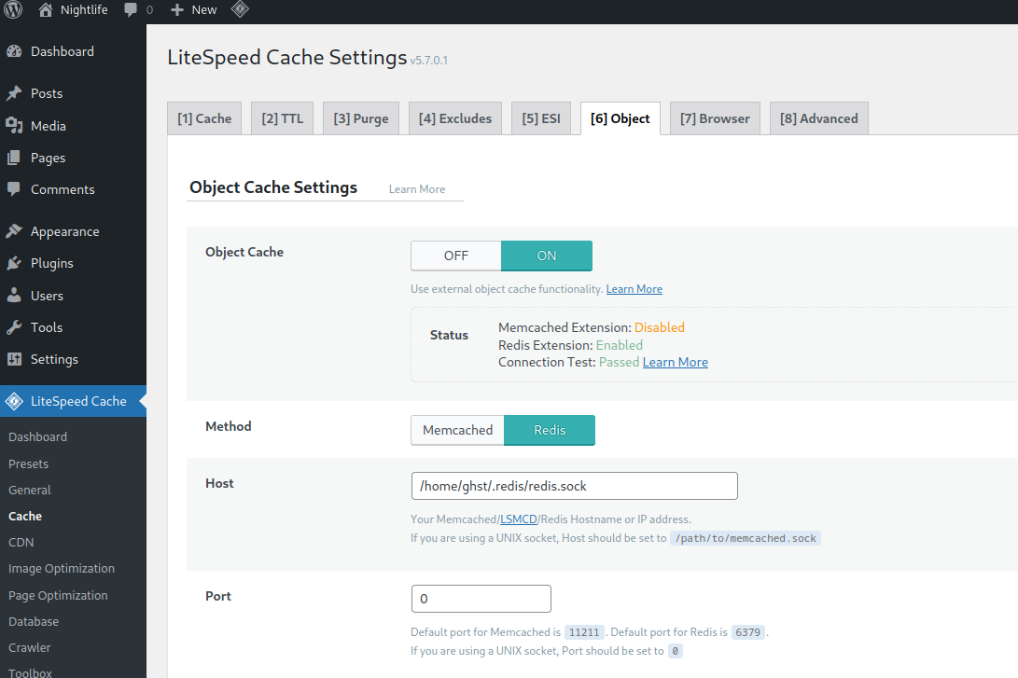Open the comments bubble in the admin bar
1018x678 pixels.
[131, 11]
